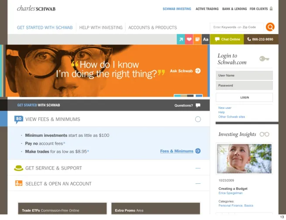
Task: Open the Basics category link
Action: 249,206
